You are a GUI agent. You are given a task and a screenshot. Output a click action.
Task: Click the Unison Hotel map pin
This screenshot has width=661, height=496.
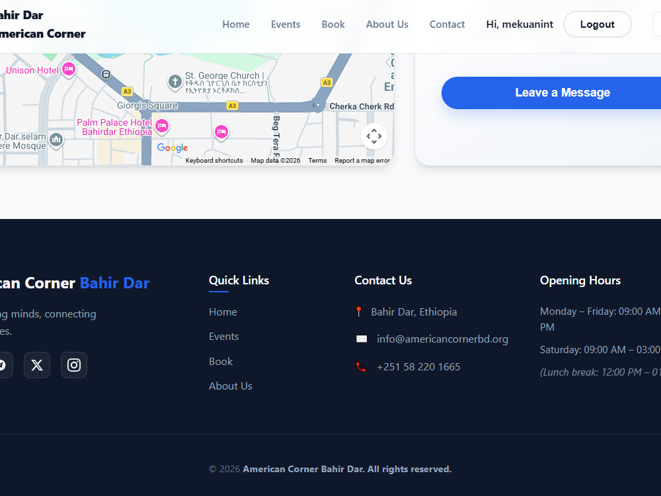tap(69, 69)
